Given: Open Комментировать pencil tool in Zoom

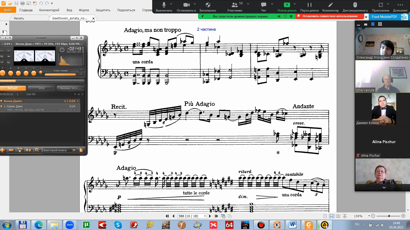Looking at the screenshot, I should pyautogui.click(x=331, y=7).
